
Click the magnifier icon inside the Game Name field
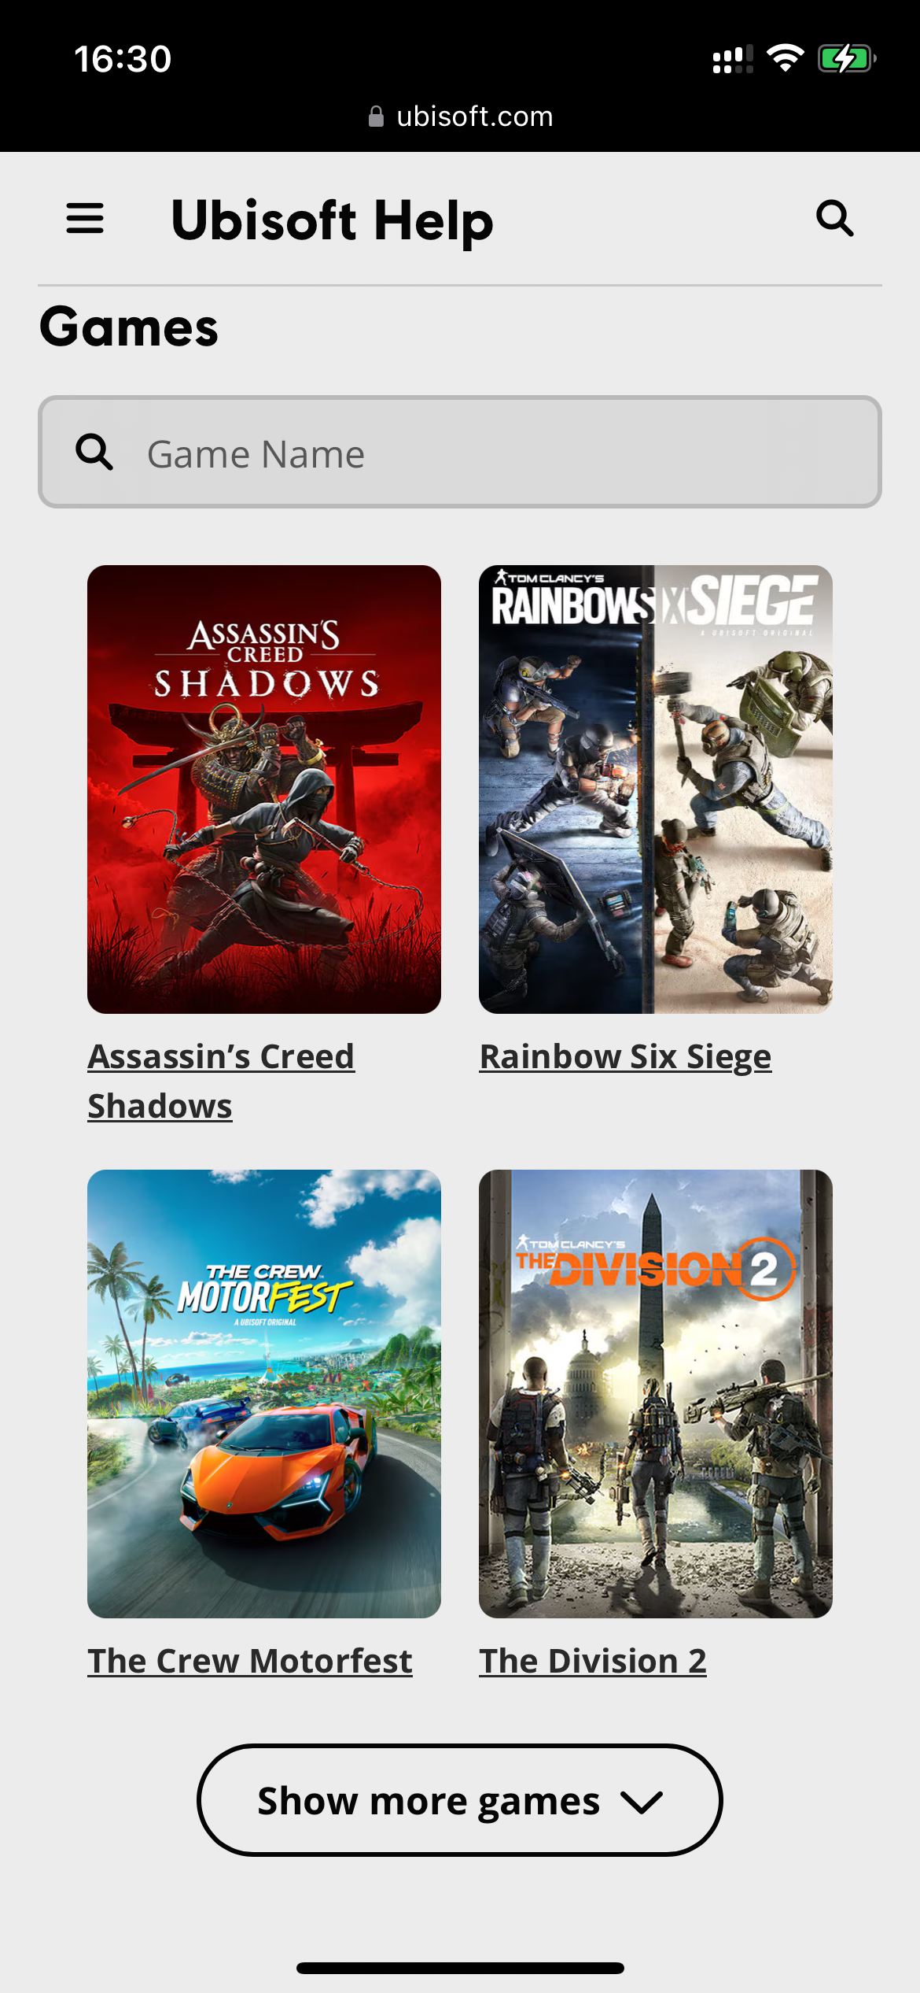[94, 452]
